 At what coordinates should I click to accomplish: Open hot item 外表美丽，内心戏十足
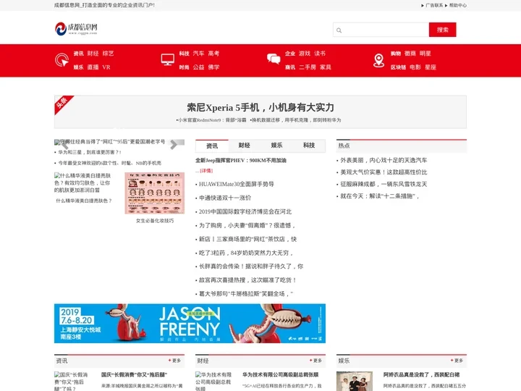click(x=384, y=160)
